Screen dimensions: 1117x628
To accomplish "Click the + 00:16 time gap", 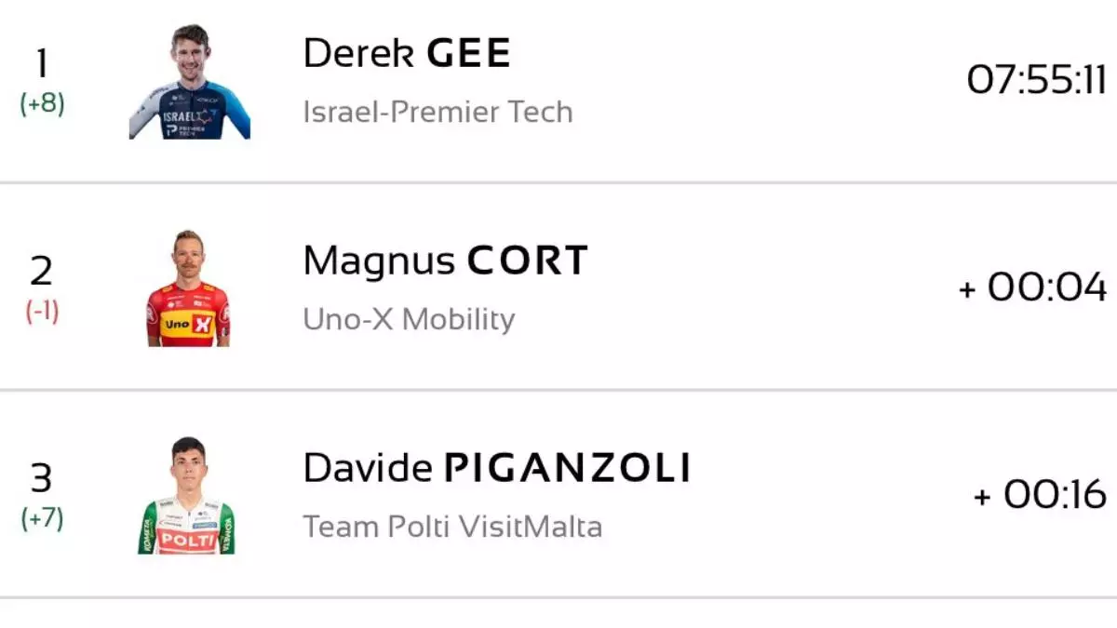I will tap(1040, 495).
